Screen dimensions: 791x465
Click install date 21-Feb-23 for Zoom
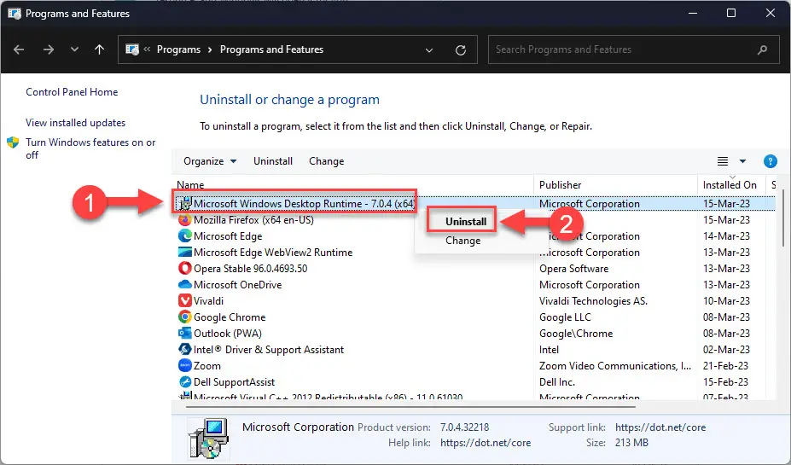point(726,366)
